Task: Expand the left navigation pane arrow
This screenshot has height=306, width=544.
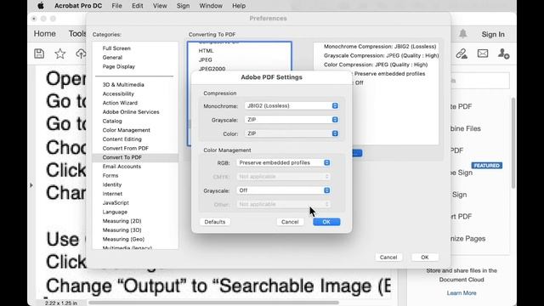Action: click(31, 185)
